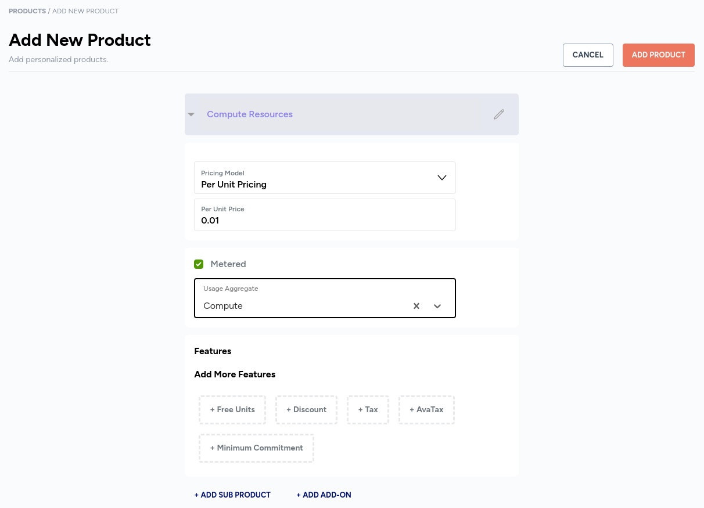704x508 pixels.
Task: Click the pencil edit icon for Compute Resources
Action: coord(498,114)
